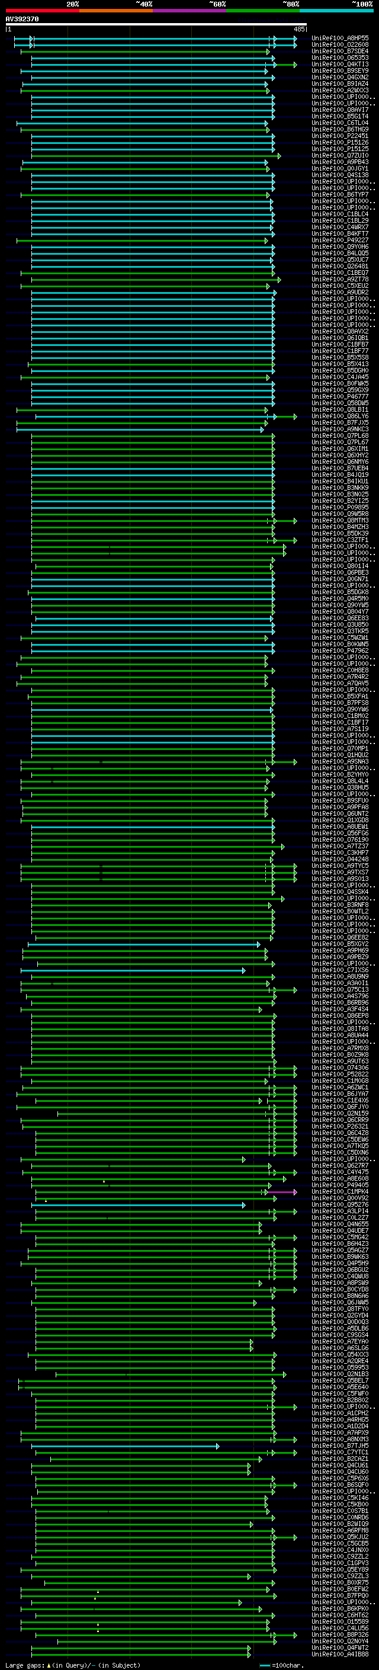Select the UniRef100_Q86EP8 label
Image resolution: width=379 pixels, height=1670 pixels.
pos(340,1015)
